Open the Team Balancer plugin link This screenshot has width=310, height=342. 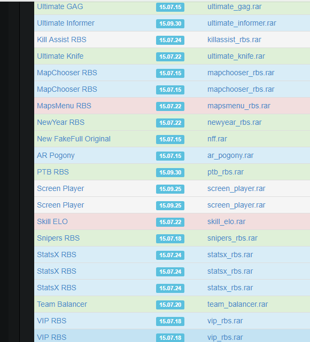click(x=62, y=304)
